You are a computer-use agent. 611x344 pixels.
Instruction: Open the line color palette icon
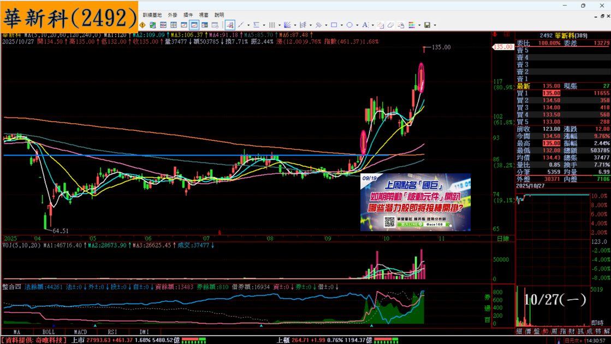412,25
